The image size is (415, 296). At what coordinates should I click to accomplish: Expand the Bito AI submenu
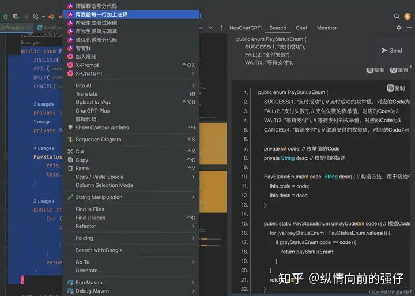(131, 85)
